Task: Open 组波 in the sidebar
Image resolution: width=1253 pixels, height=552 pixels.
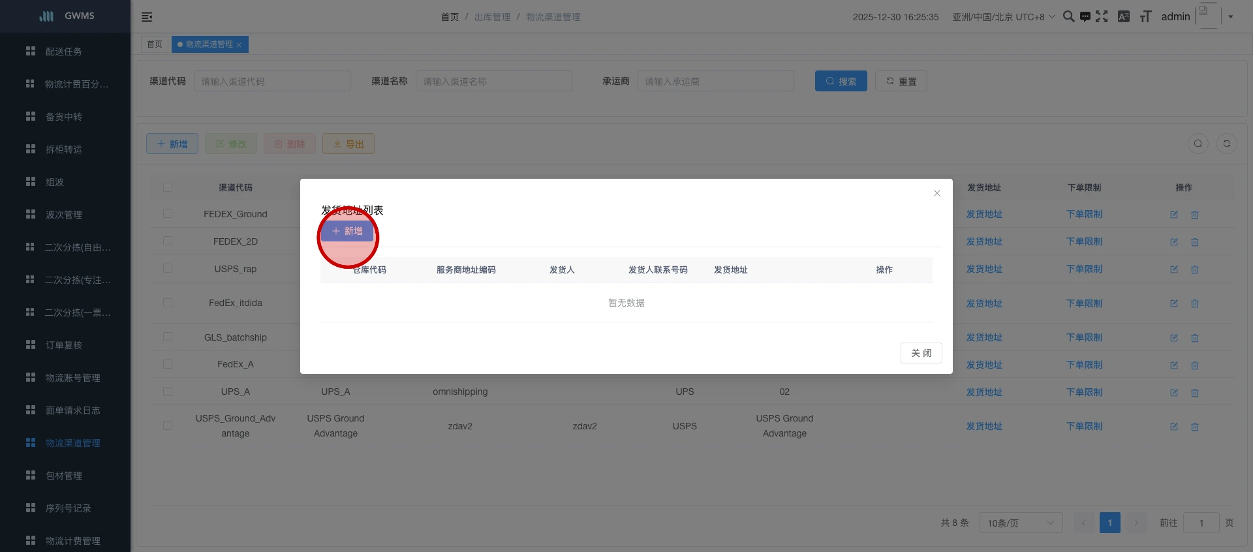Action: [x=65, y=182]
